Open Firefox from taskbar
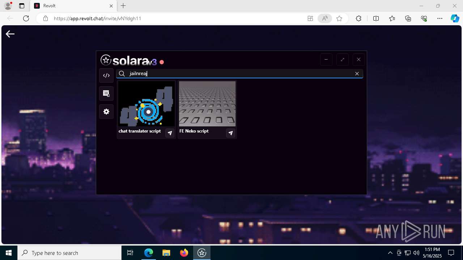This screenshot has width=463, height=260. [x=184, y=253]
